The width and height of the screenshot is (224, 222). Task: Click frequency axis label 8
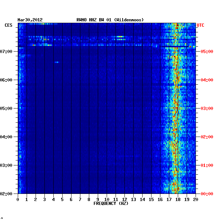[89, 200]
